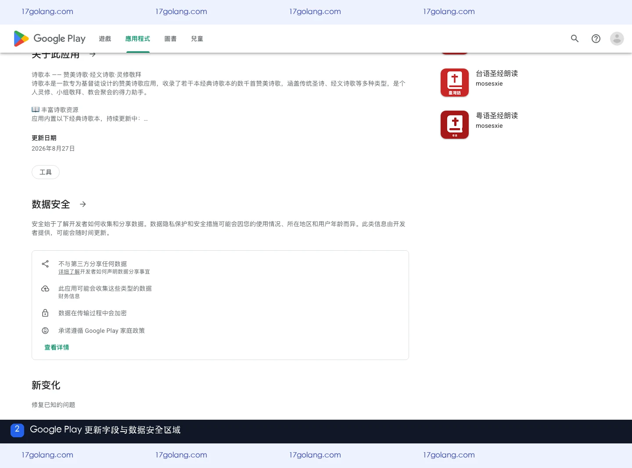Switch to the 圖書 tab

[x=170, y=39]
